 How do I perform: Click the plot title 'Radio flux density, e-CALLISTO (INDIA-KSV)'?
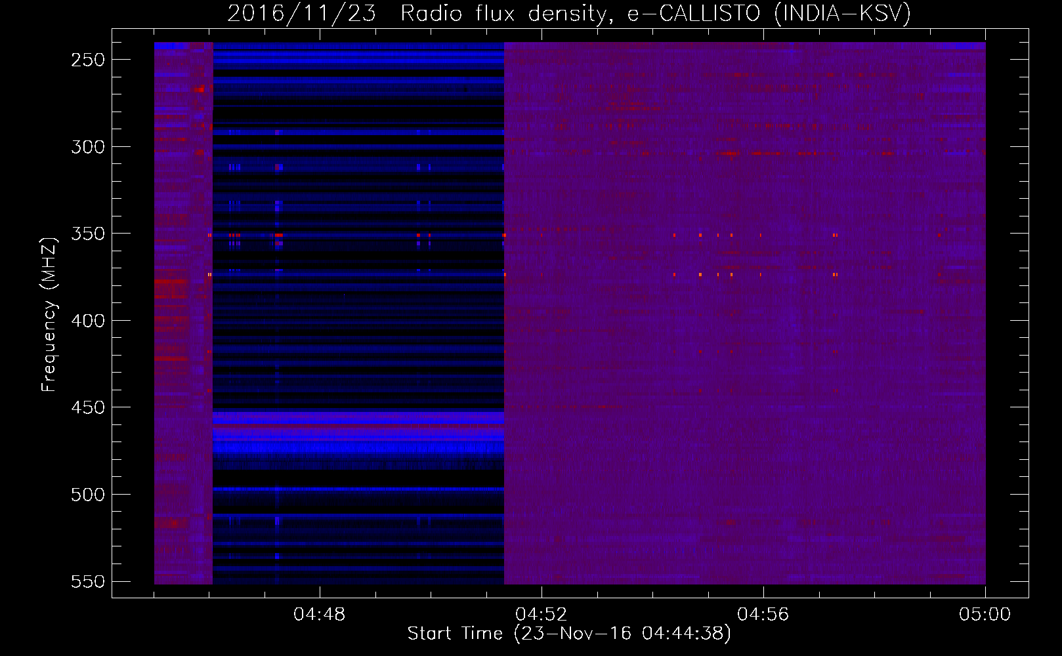click(x=656, y=14)
